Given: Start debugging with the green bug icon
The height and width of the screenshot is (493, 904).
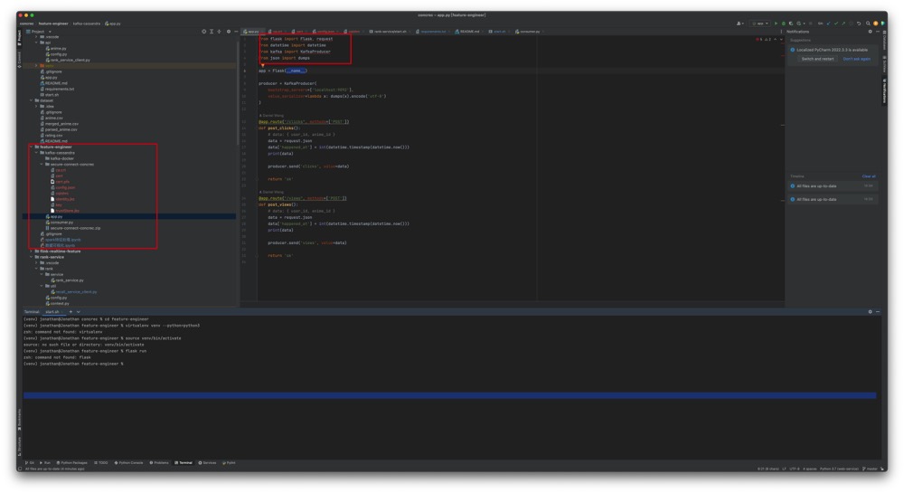Looking at the screenshot, I should pyautogui.click(x=784, y=24).
